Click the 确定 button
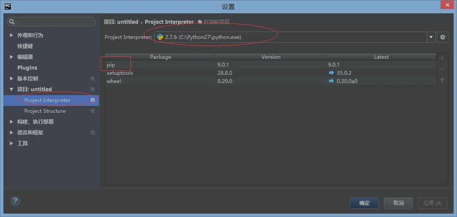 coord(364,203)
